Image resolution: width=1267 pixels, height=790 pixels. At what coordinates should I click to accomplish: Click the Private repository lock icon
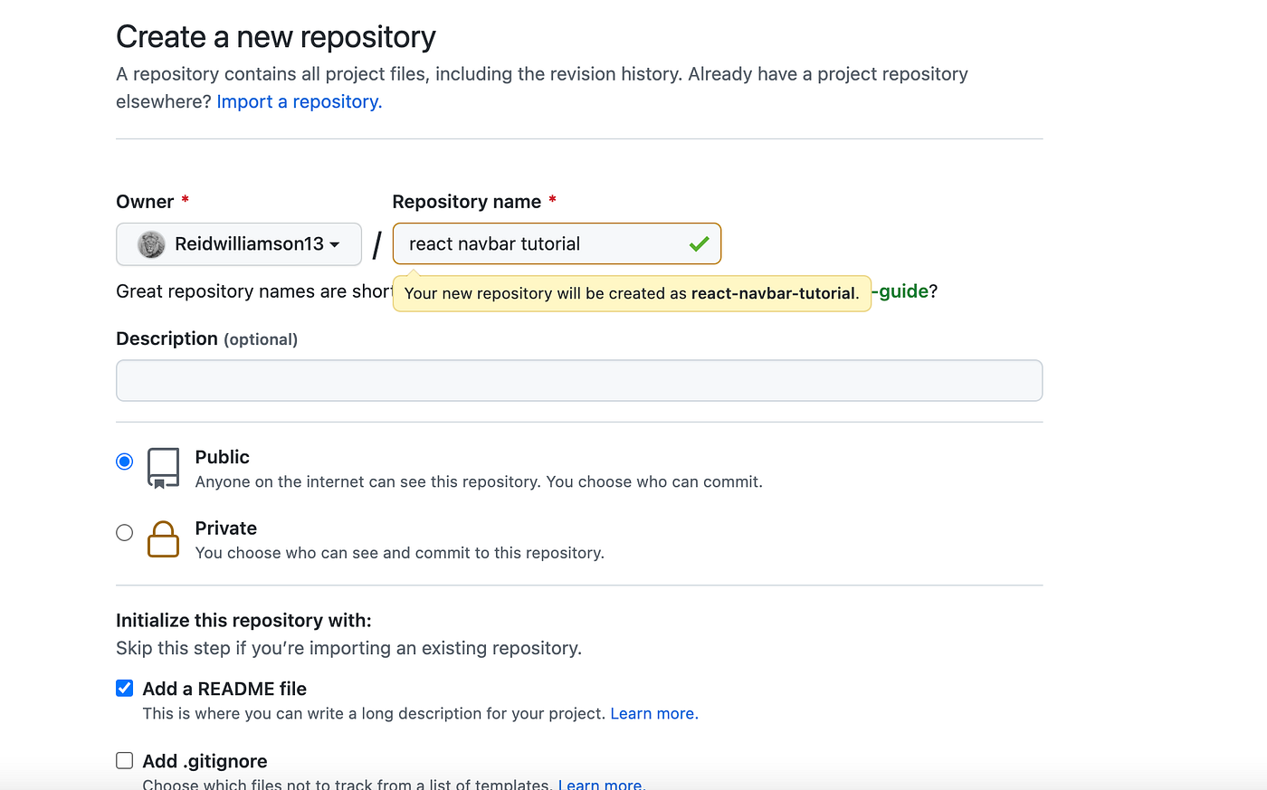pos(163,539)
